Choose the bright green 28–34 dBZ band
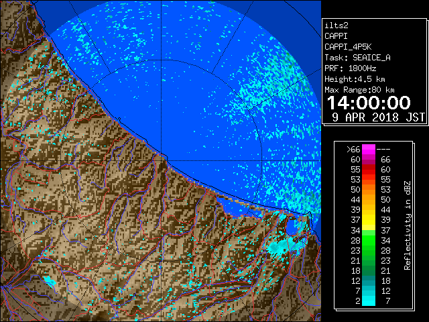The height and width of the screenshot is (322, 429). click(x=369, y=240)
